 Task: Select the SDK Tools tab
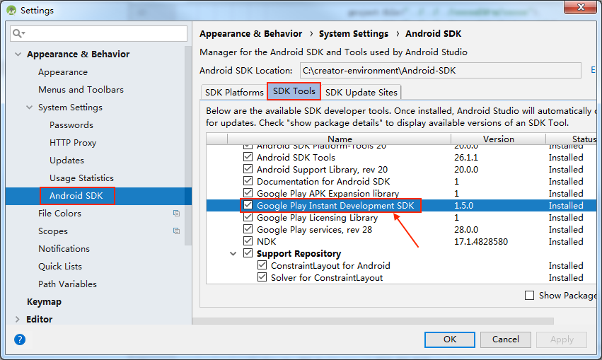(294, 91)
